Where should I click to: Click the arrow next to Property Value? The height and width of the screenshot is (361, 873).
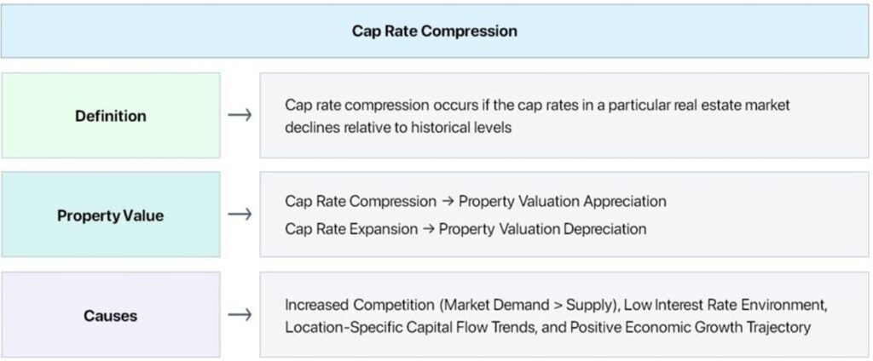[x=240, y=215]
